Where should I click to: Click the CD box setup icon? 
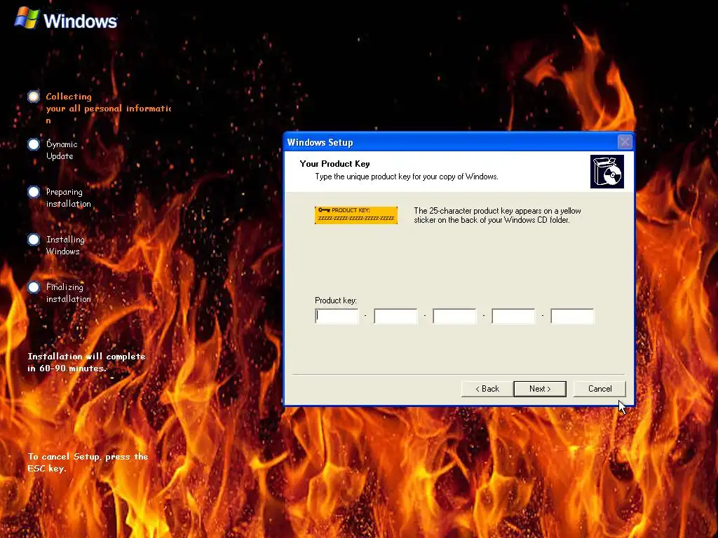point(607,172)
